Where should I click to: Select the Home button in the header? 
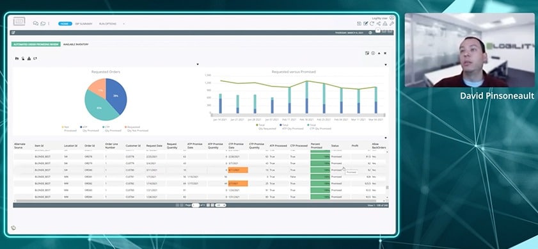65,24
